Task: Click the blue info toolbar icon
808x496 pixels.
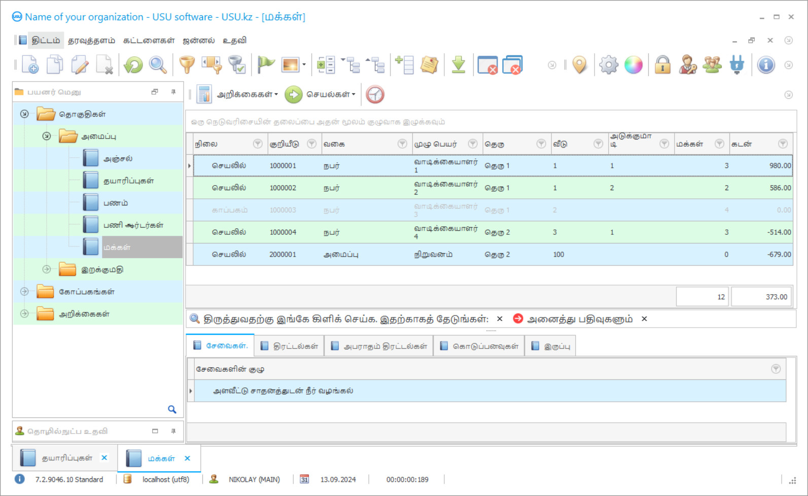Action: [766, 65]
